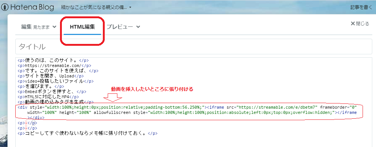
Task: Click the https://streamable.com/ line in the editor
Action: pos(54,65)
